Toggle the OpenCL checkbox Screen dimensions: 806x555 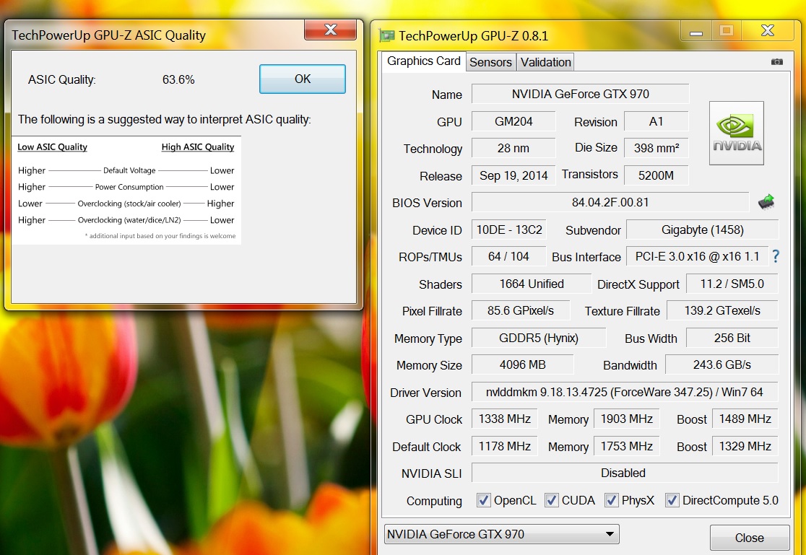(x=483, y=500)
